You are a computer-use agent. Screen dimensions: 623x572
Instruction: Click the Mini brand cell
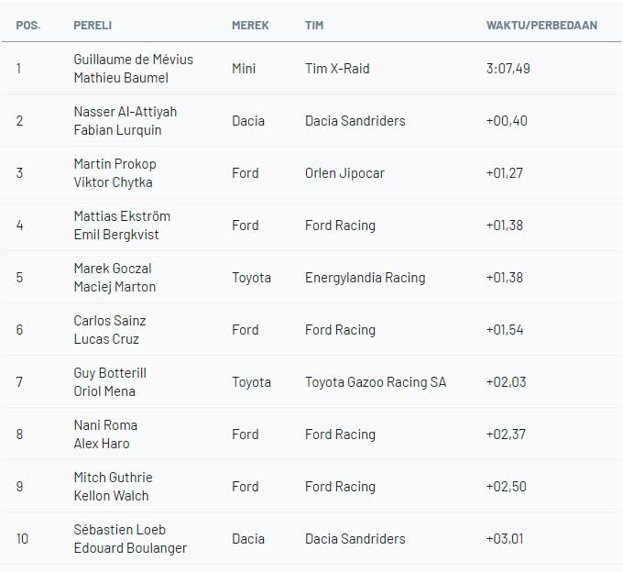(x=244, y=69)
